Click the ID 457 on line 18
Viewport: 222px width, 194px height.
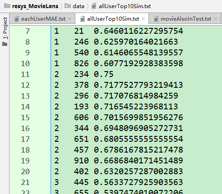[81, 150]
